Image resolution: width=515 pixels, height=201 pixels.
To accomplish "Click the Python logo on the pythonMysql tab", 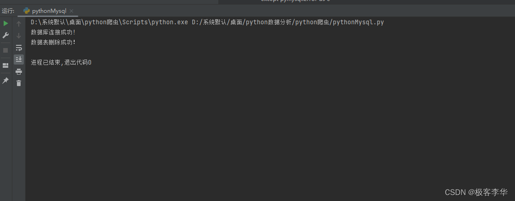I will [x=27, y=11].
